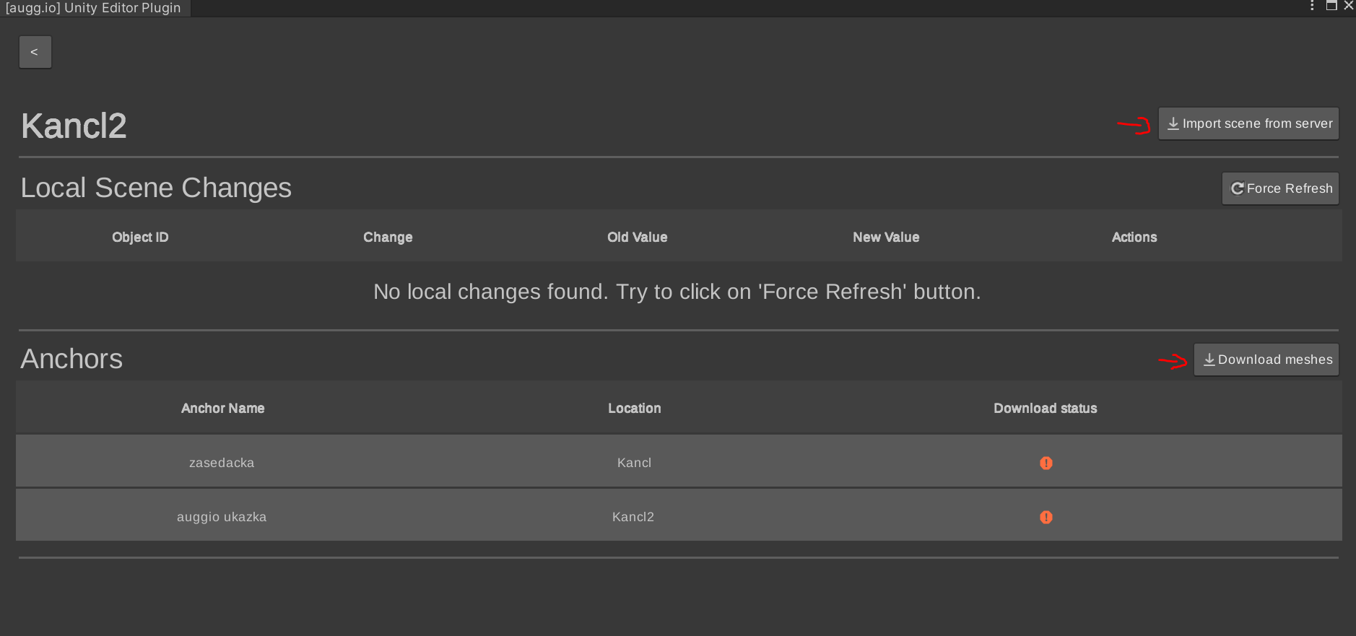Click the warning status icon for zasedacka

pyautogui.click(x=1046, y=463)
